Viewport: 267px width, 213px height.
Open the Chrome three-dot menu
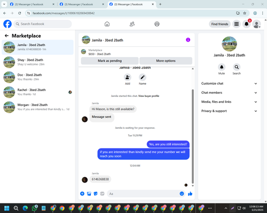263,13
